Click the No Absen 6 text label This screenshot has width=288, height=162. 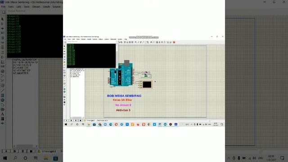123,105
